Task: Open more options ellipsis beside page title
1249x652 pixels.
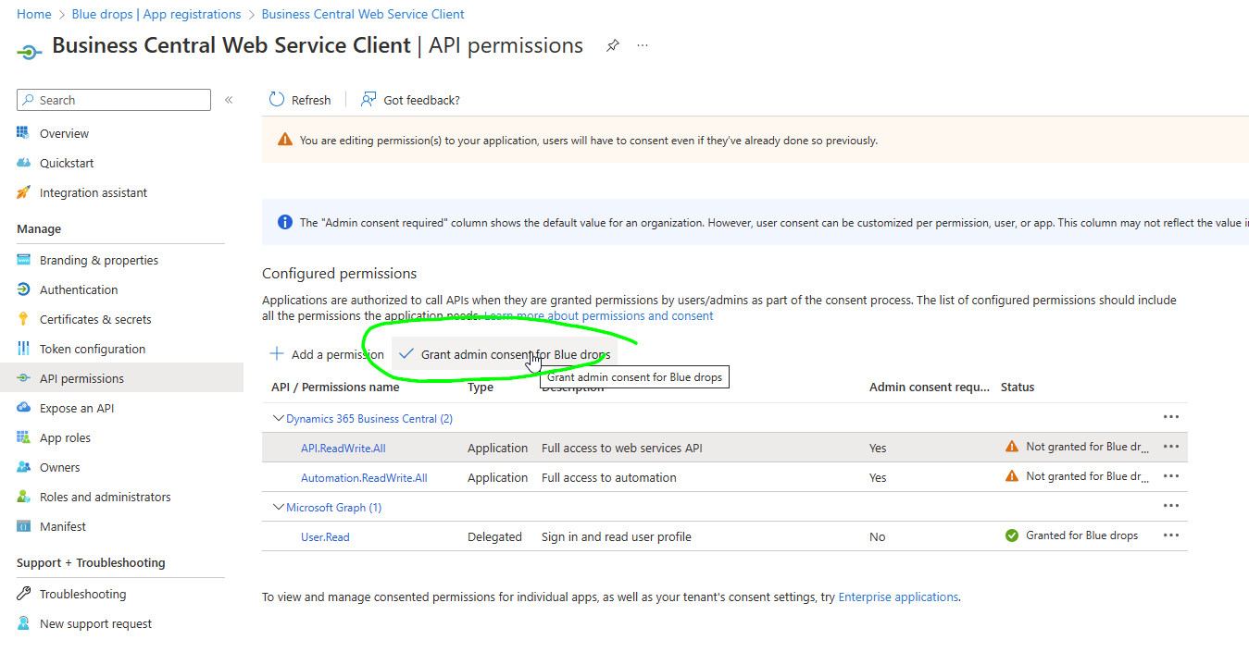Action: (643, 45)
